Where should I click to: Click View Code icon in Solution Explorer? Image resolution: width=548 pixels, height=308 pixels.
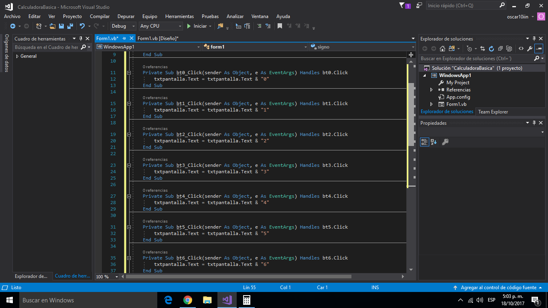(x=521, y=49)
